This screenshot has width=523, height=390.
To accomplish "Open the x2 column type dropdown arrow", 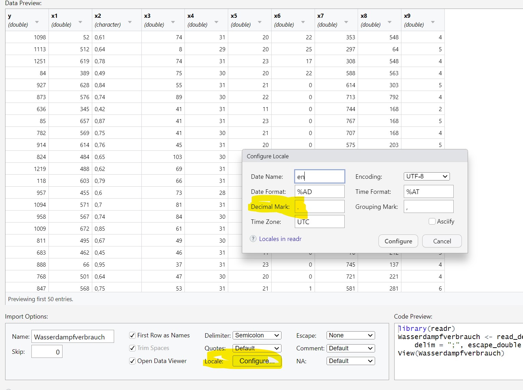I will (130, 22).
